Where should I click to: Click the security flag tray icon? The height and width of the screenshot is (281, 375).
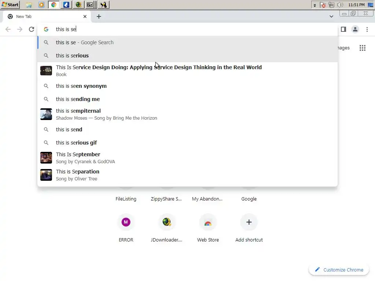[323, 5]
